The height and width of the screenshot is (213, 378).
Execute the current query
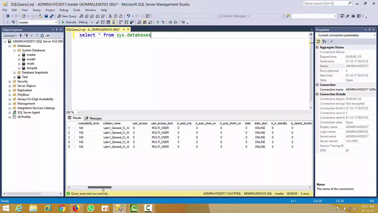69,22
